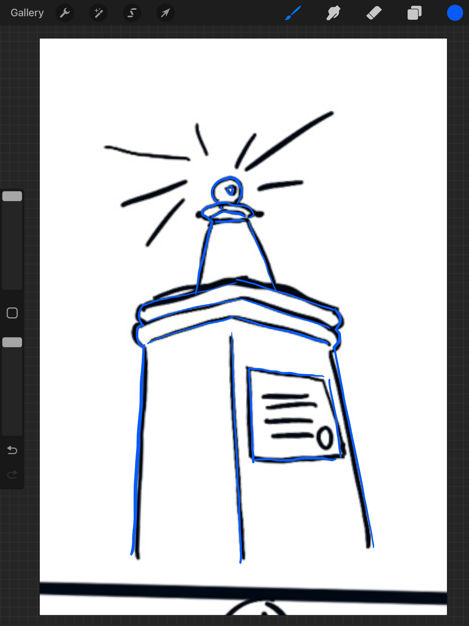The width and height of the screenshot is (469, 626).
Task: Select the Eraser tool
Action: click(x=374, y=13)
